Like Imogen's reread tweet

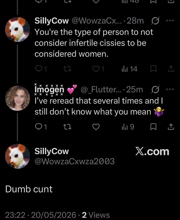tap(96, 127)
